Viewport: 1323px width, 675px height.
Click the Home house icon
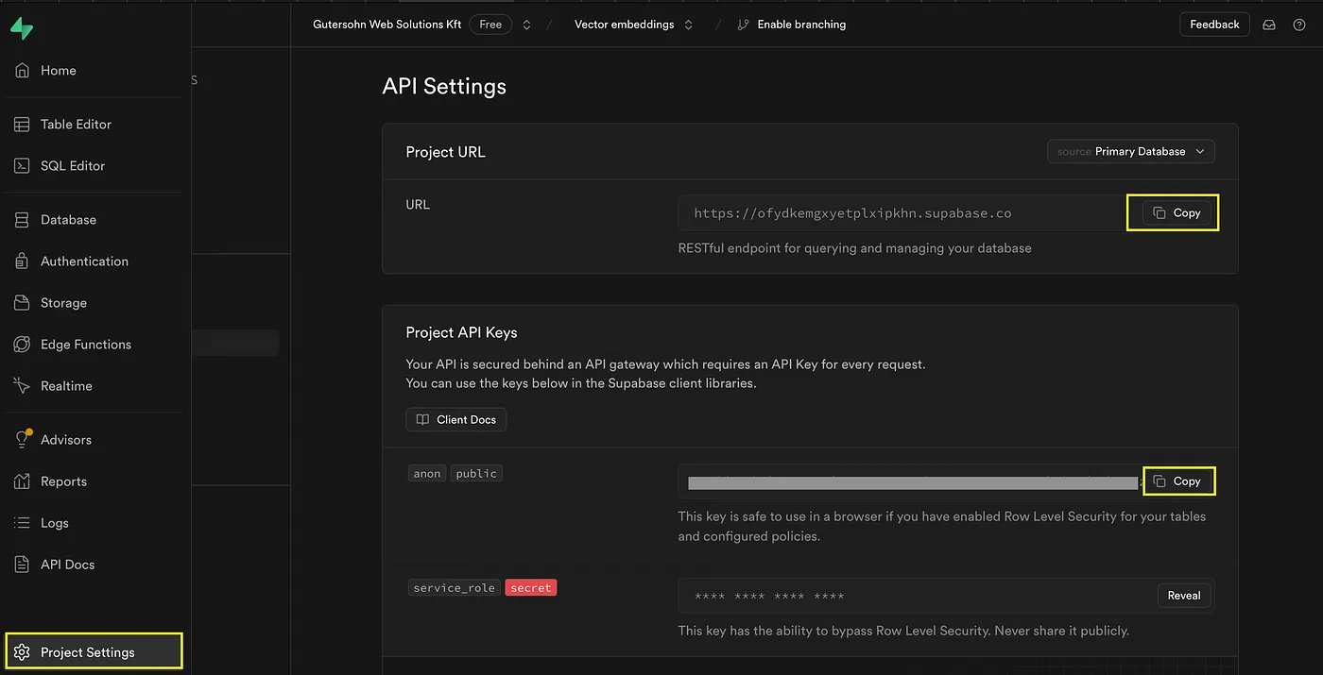[23, 71]
